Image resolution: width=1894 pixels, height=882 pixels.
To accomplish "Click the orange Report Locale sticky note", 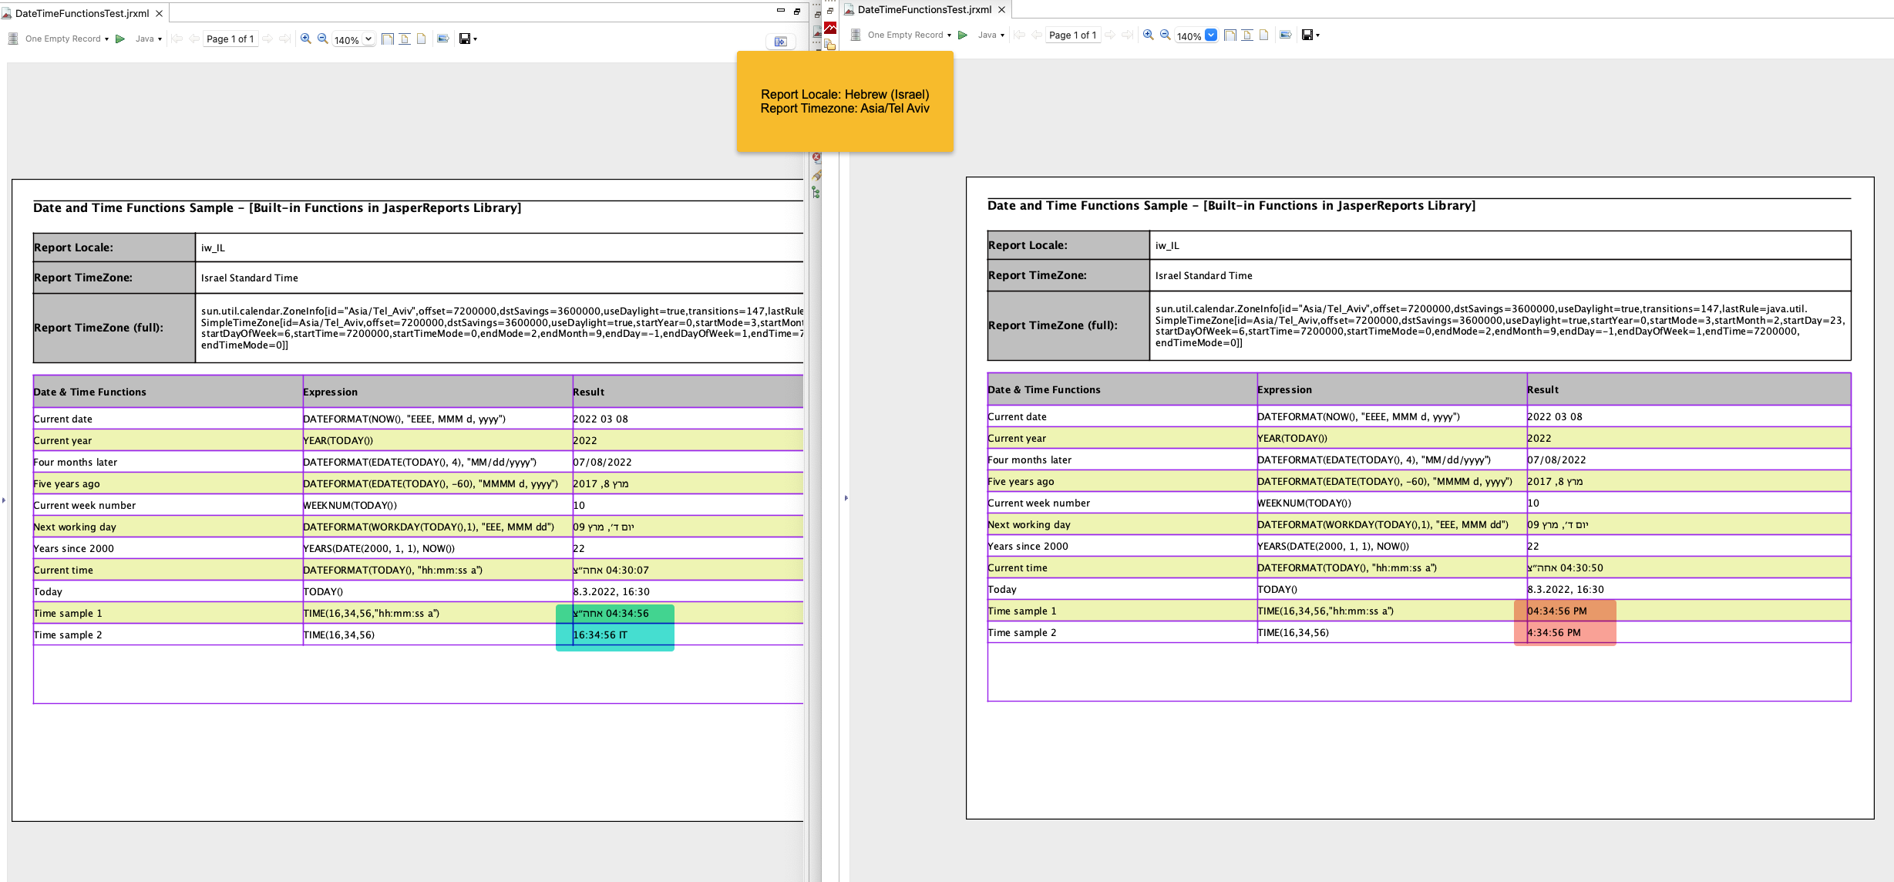I will (845, 101).
